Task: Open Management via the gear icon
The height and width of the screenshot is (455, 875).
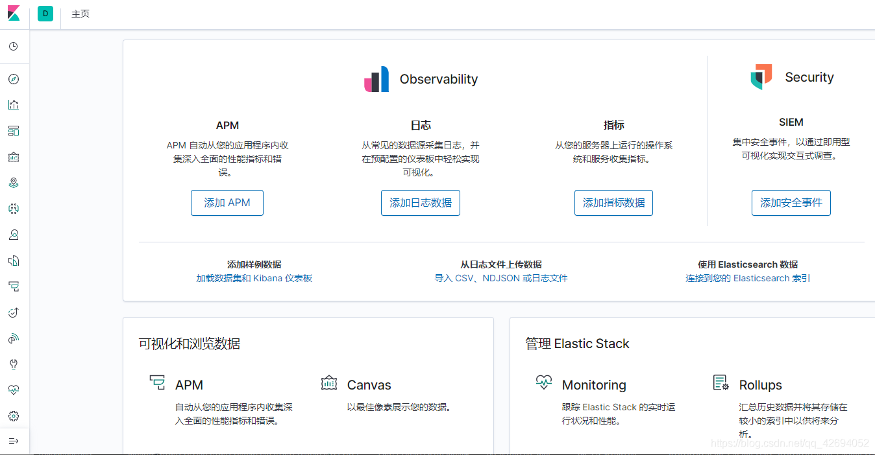Action: pyautogui.click(x=14, y=416)
